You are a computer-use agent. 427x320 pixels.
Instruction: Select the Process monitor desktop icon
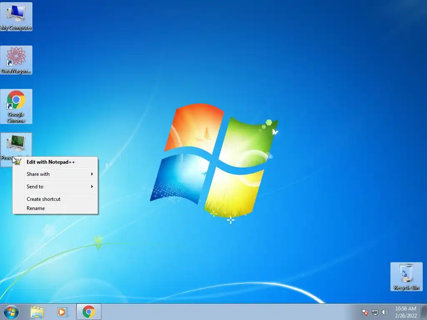pos(16,145)
